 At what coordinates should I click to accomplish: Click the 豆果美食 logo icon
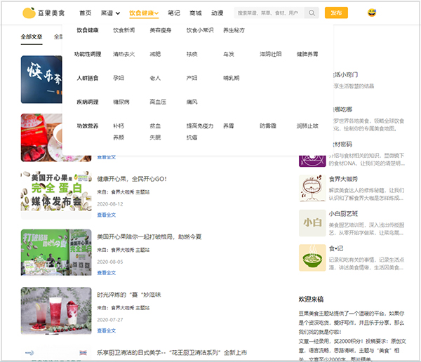click(x=29, y=13)
